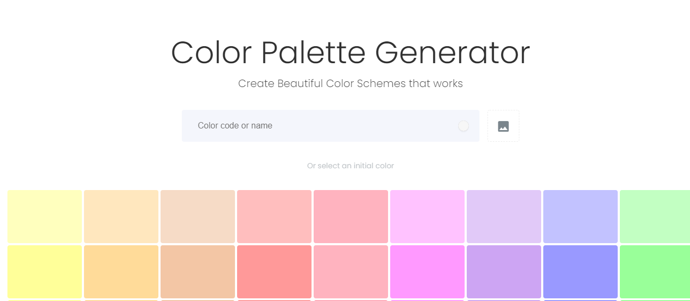Select the light periwinkle blue swatch in top row
Viewport: 690px width, 301px height.
pyautogui.click(x=580, y=217)
